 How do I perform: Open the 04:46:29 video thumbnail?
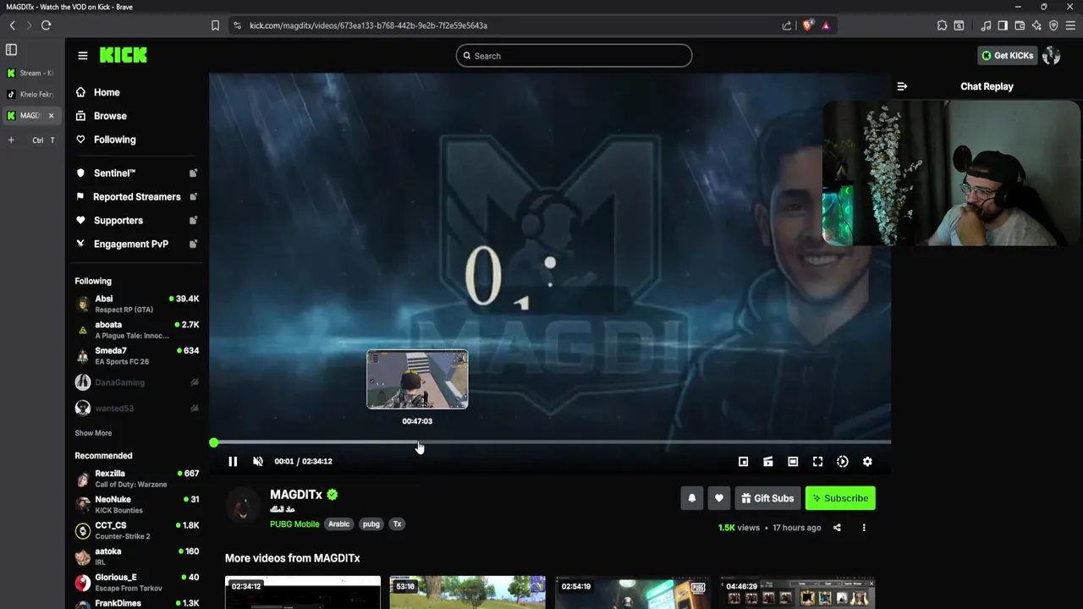point(798,592)
